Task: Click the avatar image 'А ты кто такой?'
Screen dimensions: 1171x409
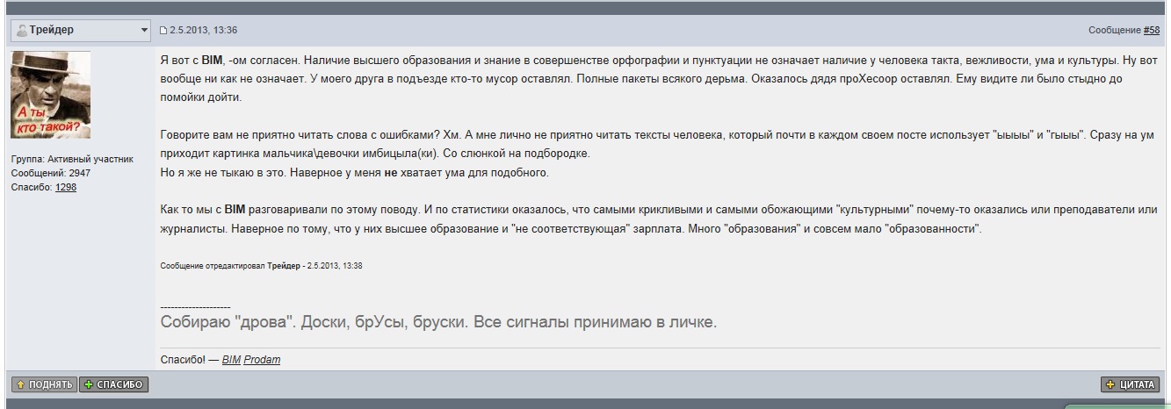Action: coord(50,95)
